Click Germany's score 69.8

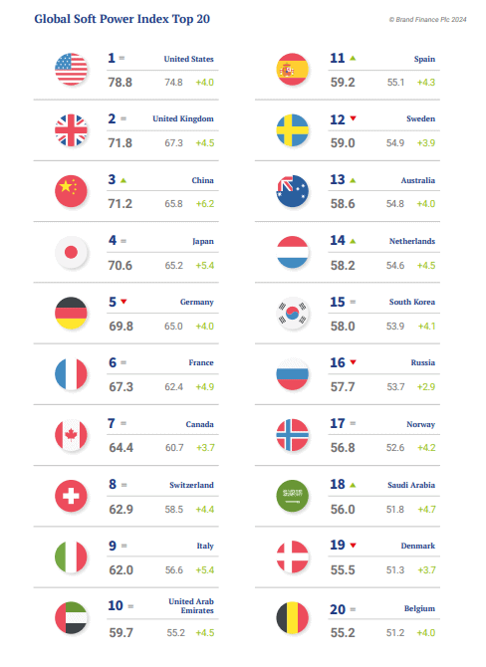click(x=121, y=327)
